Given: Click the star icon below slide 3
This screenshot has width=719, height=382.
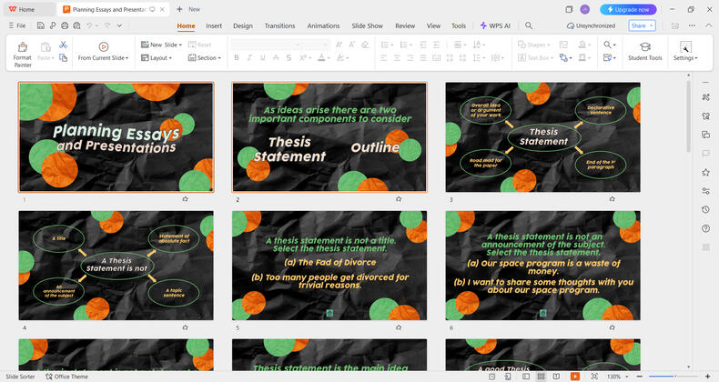Looking at the screenshot, I should coord(613,199).
